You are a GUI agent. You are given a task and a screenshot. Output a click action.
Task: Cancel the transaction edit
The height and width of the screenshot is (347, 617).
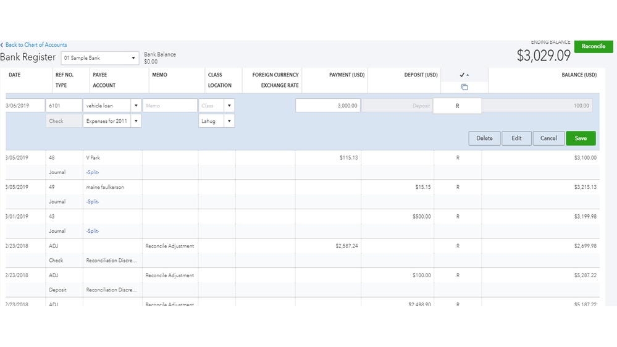548,138
